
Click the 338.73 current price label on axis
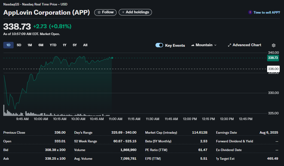(x=273, y=58)
